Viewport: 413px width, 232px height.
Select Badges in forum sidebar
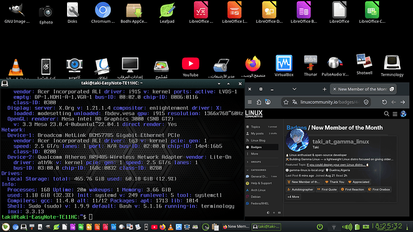click(262, 147)
